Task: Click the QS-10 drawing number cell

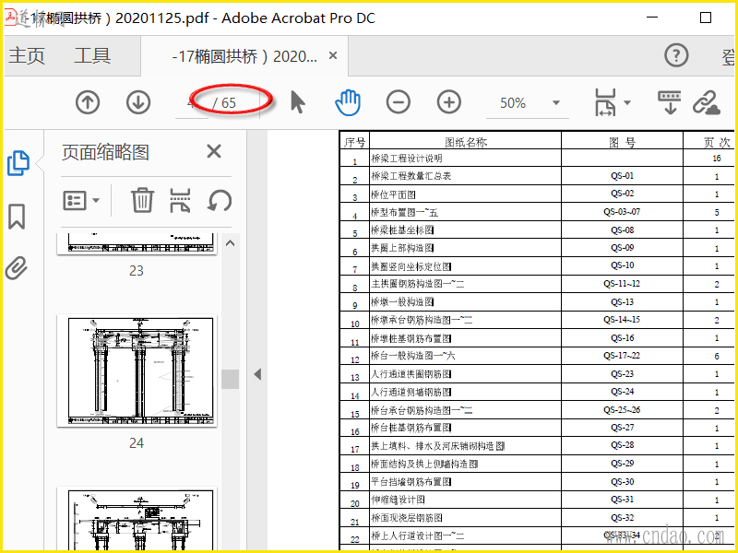Action: coord(622,265)
